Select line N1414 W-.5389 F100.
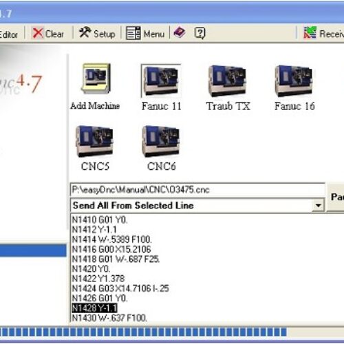 (x=111, y=239)
